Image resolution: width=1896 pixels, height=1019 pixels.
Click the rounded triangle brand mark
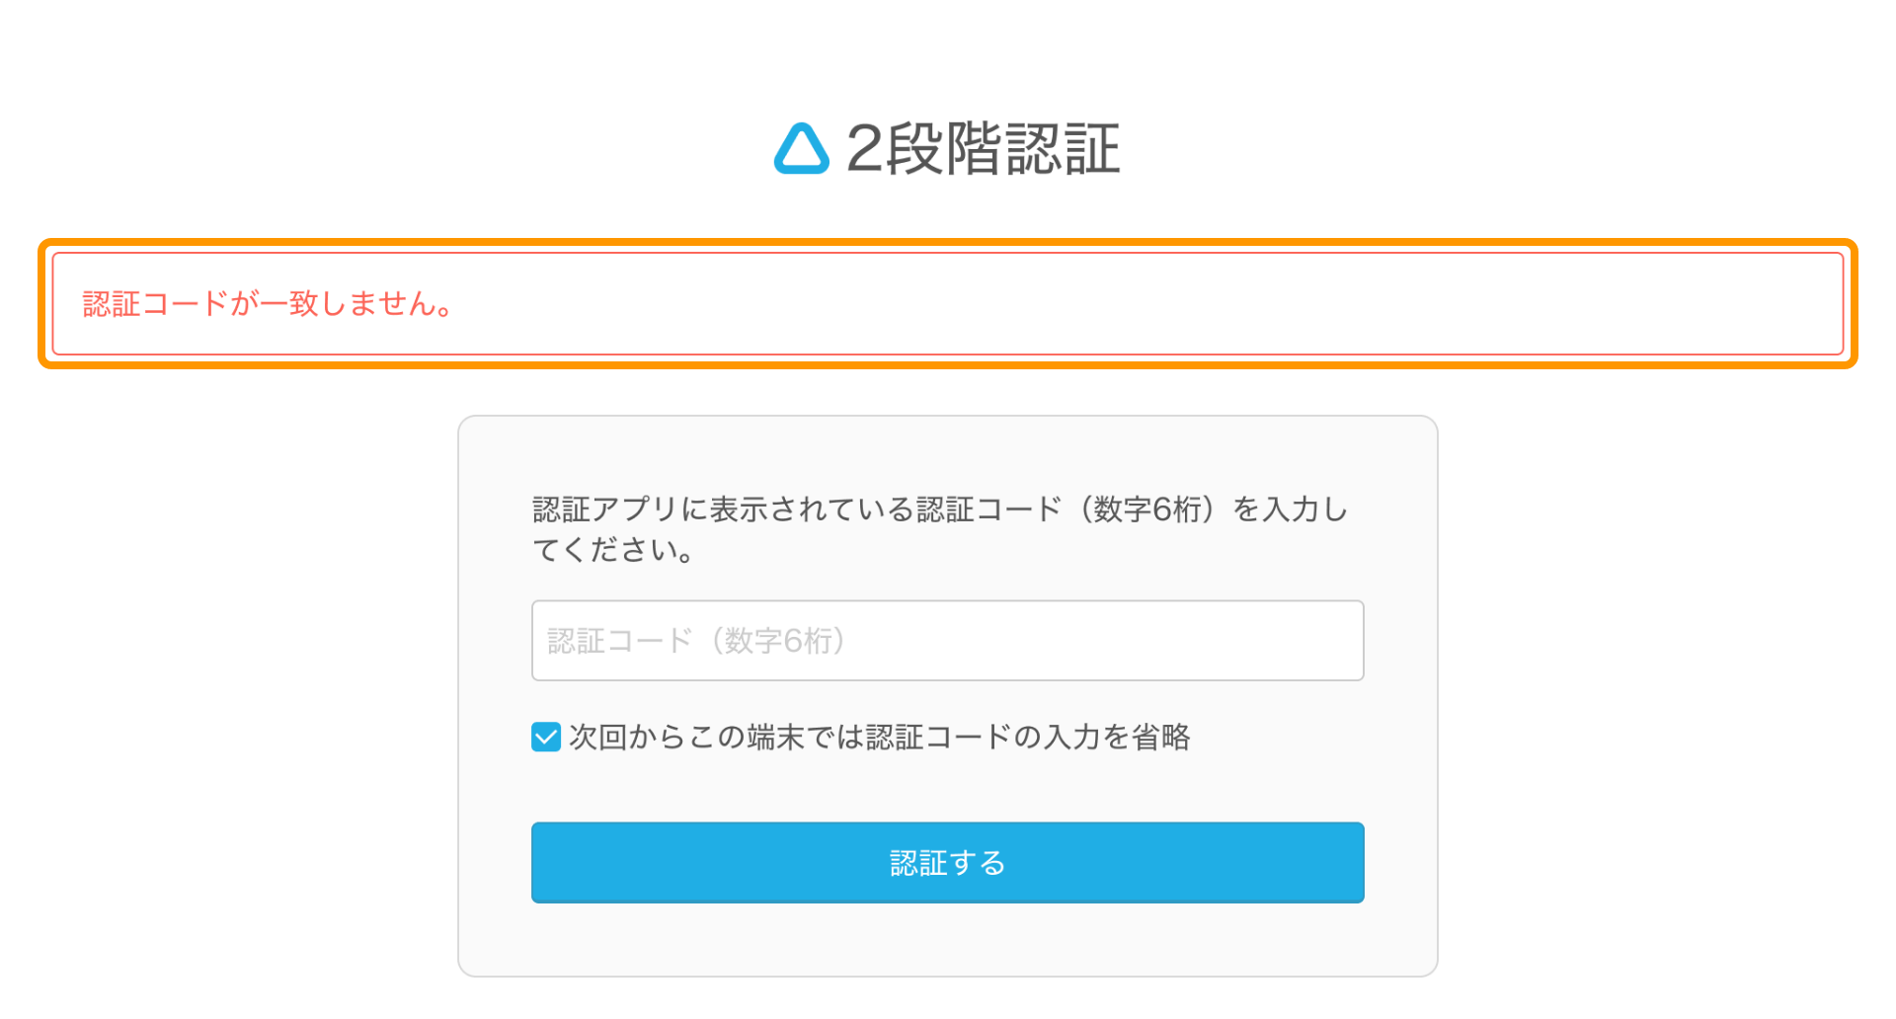click(x=802, y=148)
